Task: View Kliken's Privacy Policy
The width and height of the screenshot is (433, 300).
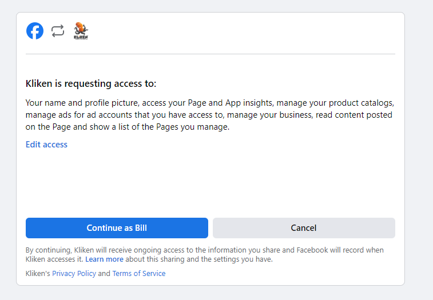Action: point(74,273)
